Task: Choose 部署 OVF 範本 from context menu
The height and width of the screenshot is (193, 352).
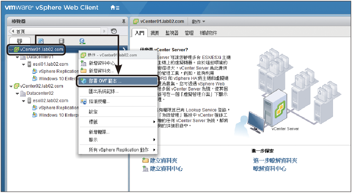Action: pos(118,81)
